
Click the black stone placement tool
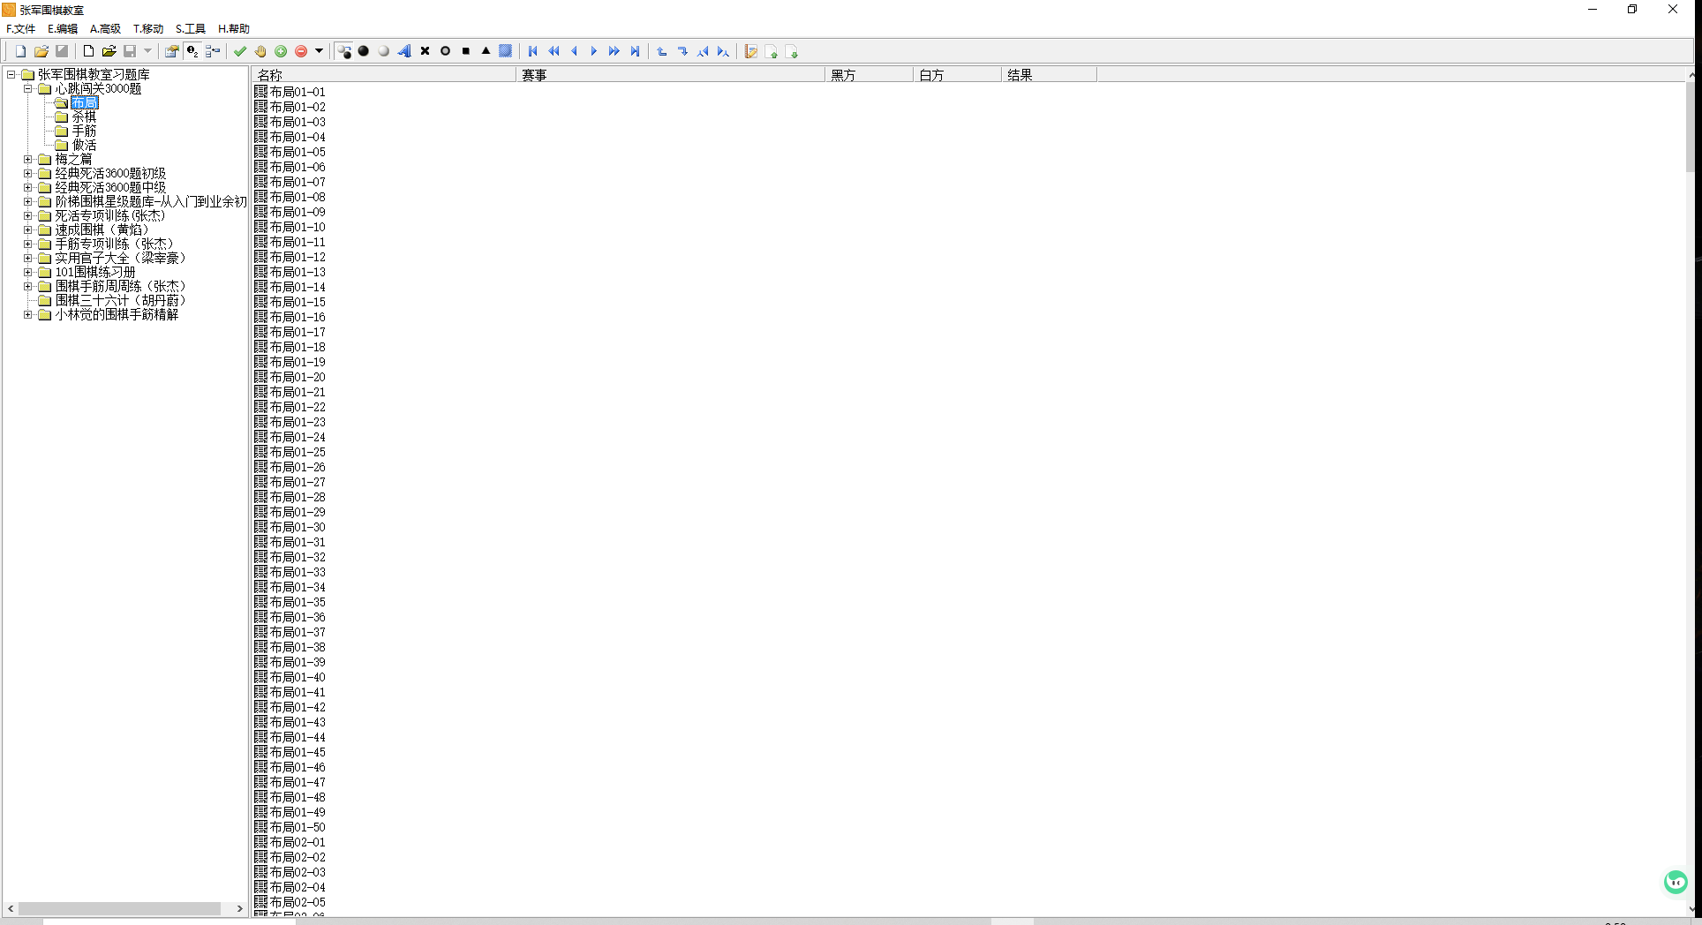364,51
